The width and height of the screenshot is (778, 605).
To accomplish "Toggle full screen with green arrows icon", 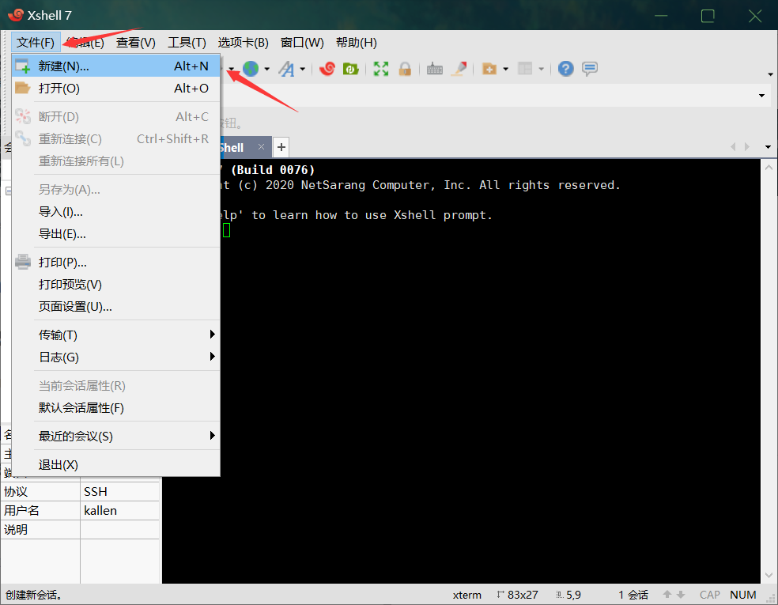I will pos(380,69).
